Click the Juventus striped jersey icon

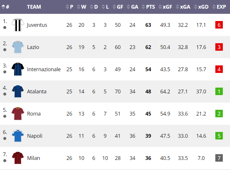[18, 25]
